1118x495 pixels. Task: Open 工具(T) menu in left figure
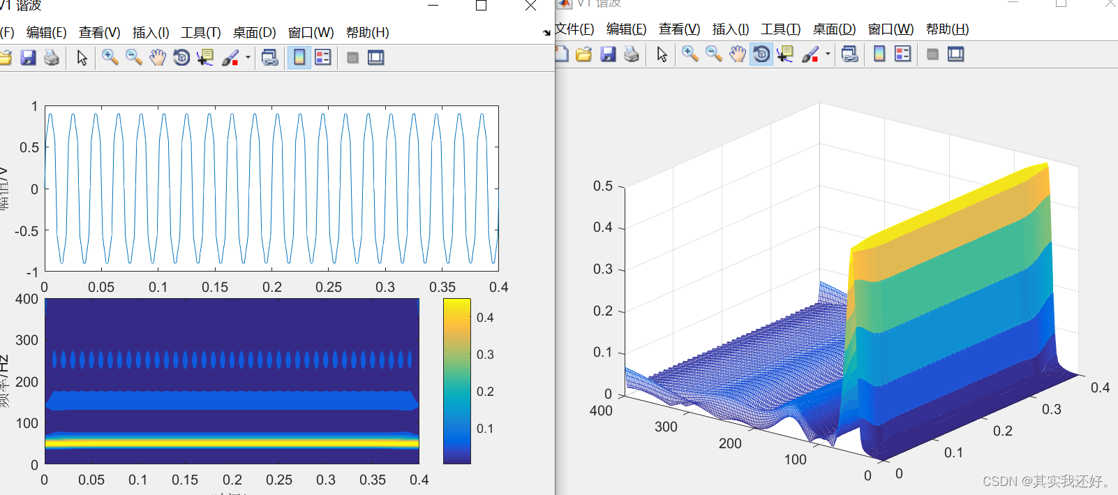[201, 33]
